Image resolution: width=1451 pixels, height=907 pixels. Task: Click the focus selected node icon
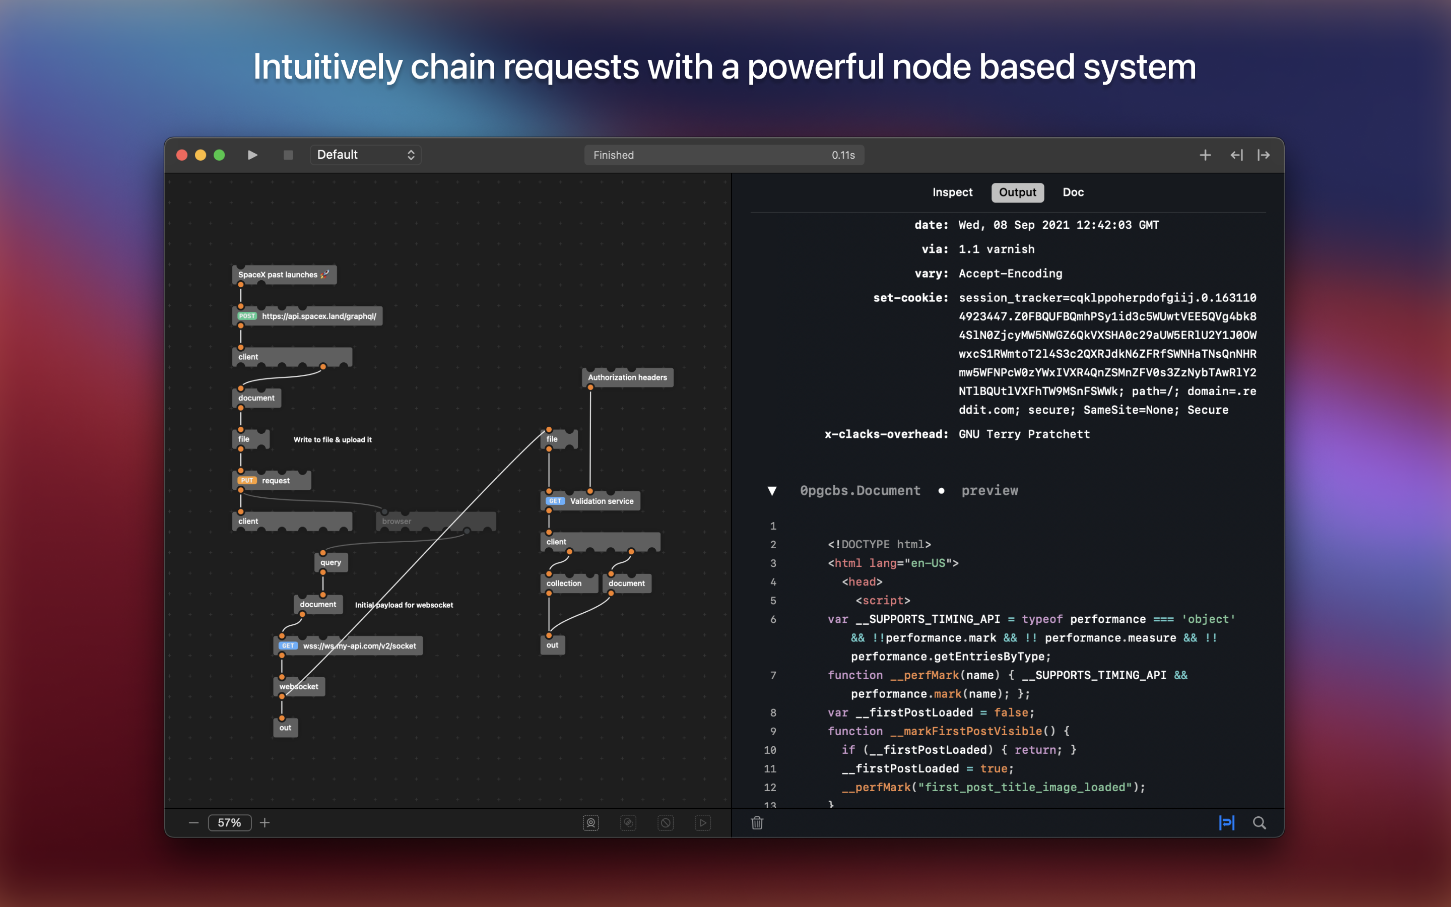[590, 823]
